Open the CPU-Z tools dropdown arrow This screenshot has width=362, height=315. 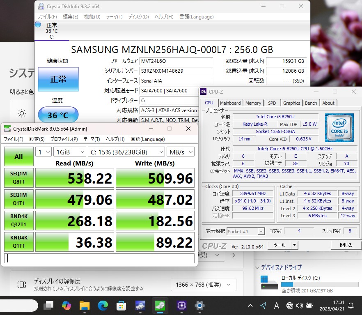(294, 245)
